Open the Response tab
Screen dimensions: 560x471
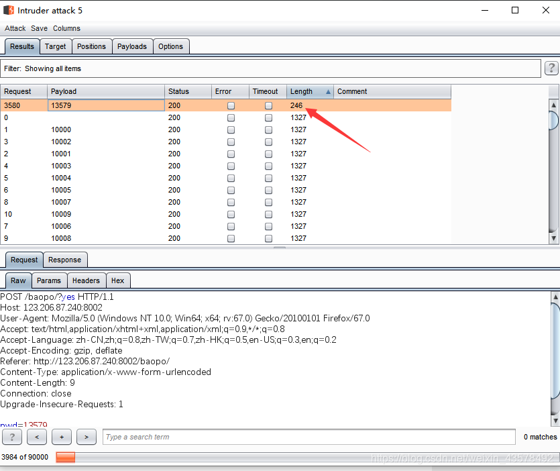click(x=64, y=260)
